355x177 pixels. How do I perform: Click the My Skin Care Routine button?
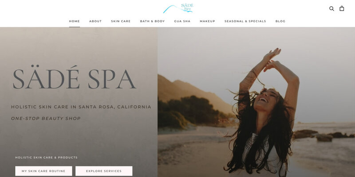click(43, 171)
